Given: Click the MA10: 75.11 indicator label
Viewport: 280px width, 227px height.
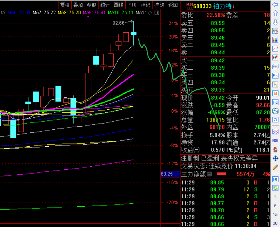Looking at the screenshot, I should (x=121, y=13).
